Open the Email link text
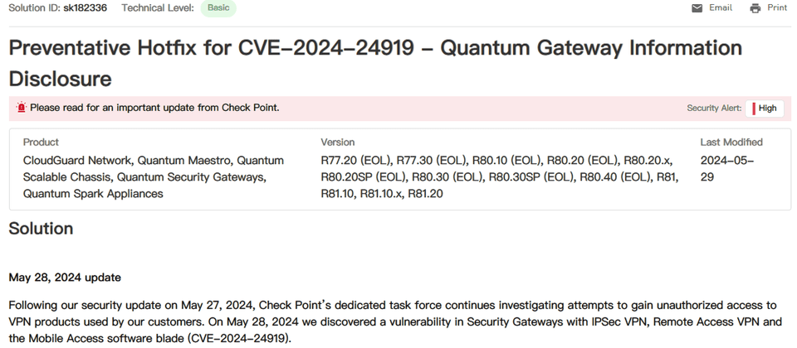The height and width of the screenshot is (348, 797). click(x=721, y=7)
